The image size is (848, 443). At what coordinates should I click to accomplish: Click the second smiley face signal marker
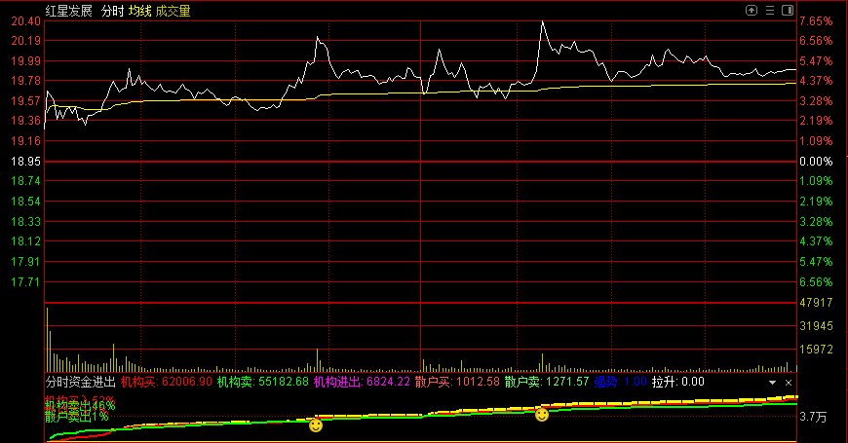[x=542, y=415]
